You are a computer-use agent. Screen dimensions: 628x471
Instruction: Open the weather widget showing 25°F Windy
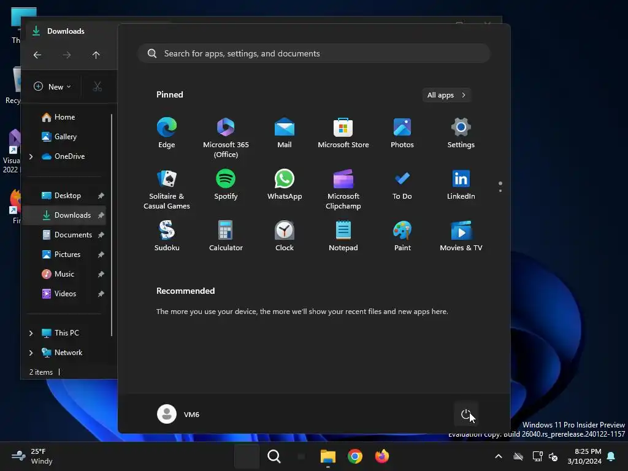click(x=32, y=456)
